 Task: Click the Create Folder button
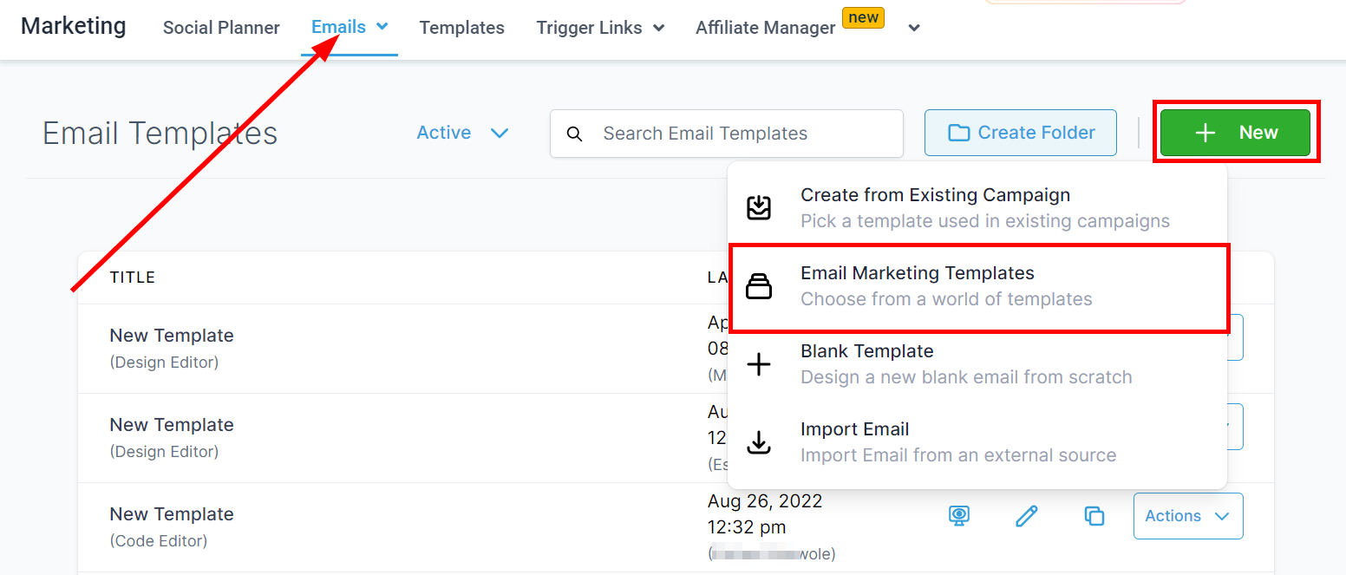[1020, 133]
